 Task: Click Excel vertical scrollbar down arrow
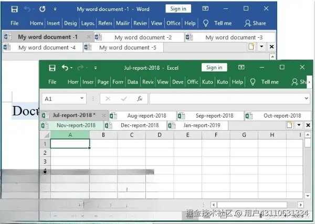308,196
